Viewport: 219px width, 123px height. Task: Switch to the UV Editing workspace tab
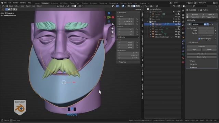tap(64, 3)
